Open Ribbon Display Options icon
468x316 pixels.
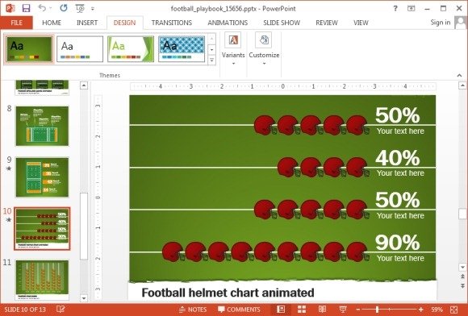412,8
